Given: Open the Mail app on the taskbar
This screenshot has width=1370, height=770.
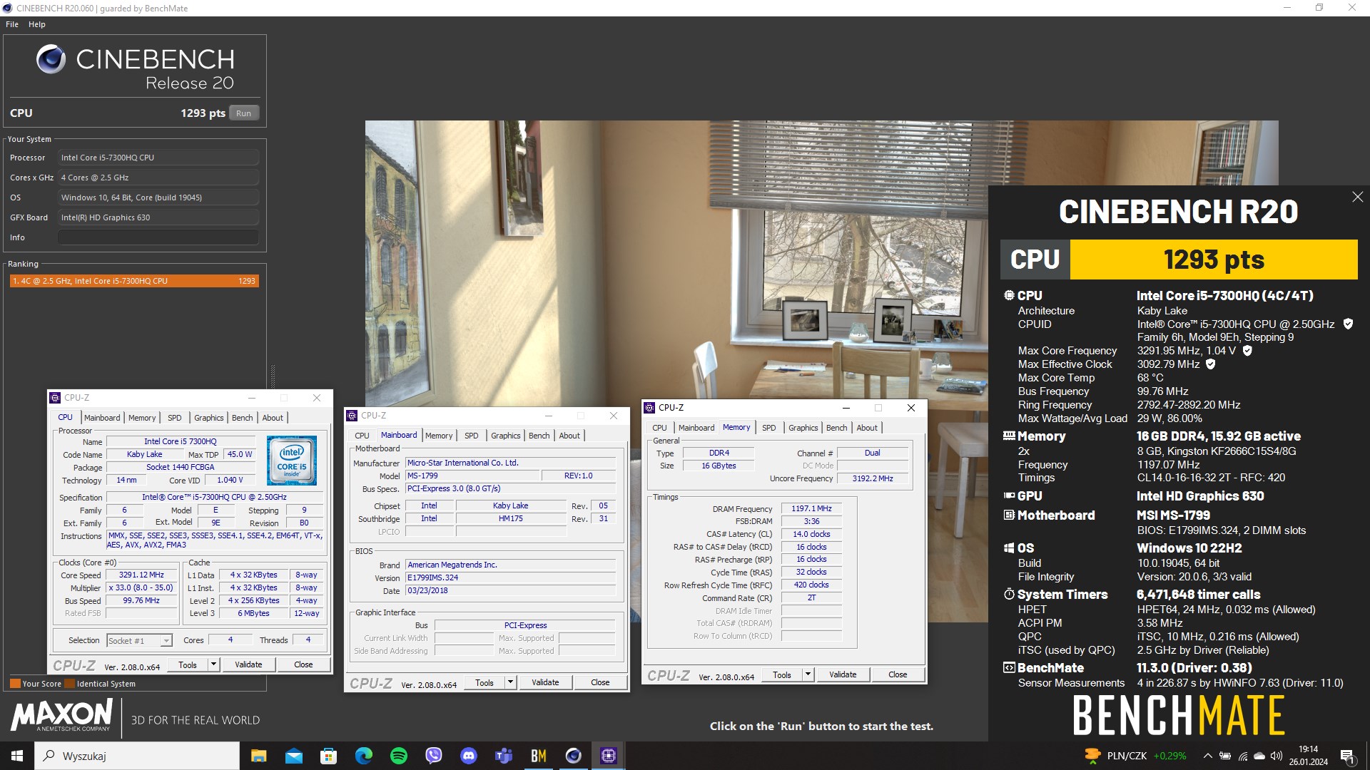Looking at the screenshot, I should (x=293, y=756).
